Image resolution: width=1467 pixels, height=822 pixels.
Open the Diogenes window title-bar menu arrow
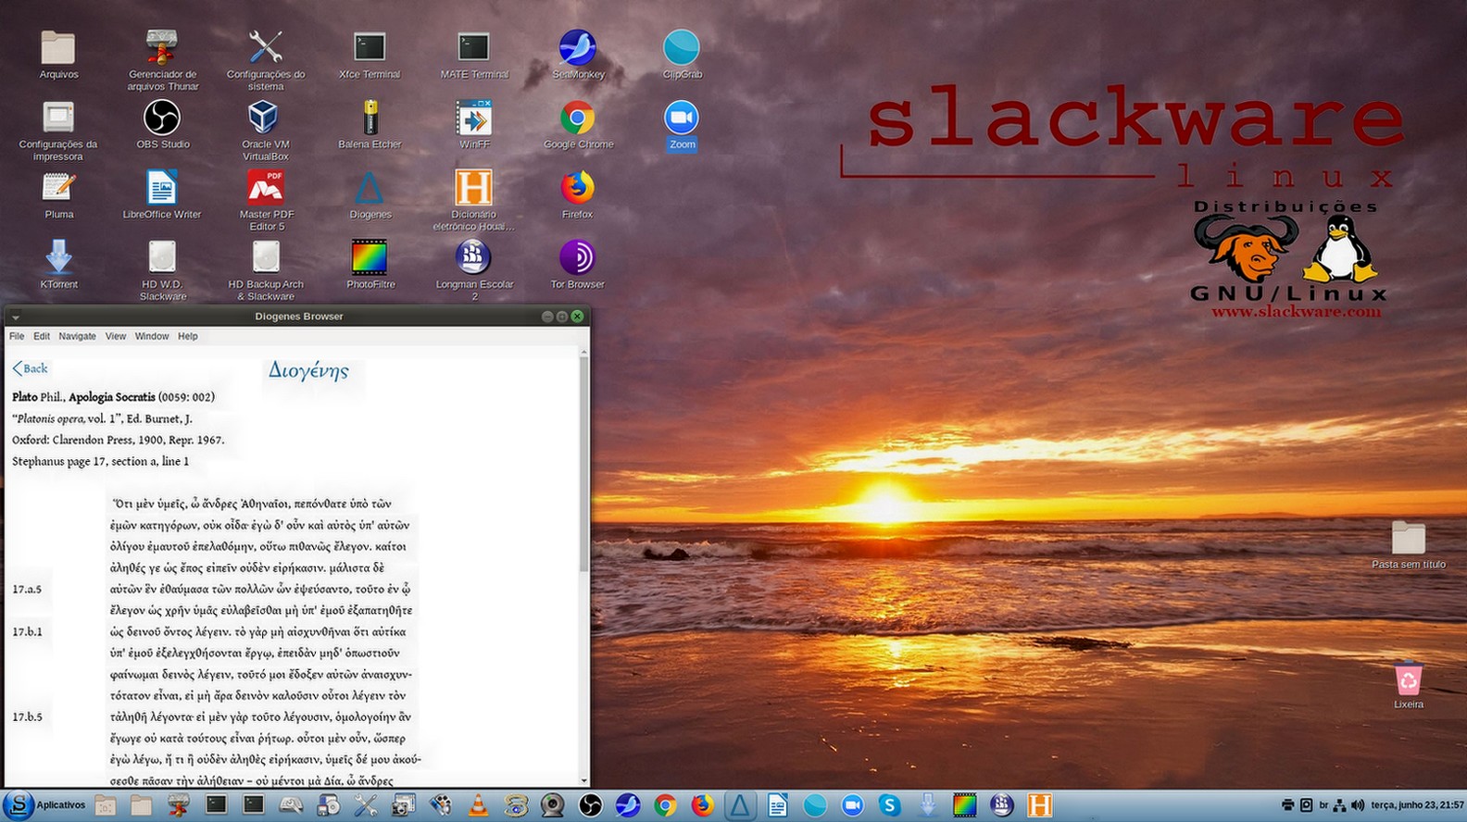coord(16,318)
